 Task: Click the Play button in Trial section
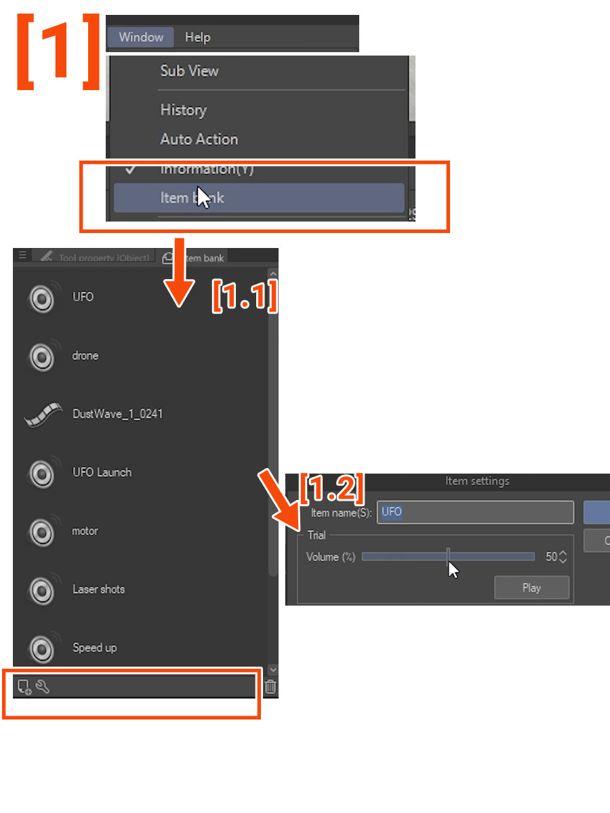coord(531,587)
